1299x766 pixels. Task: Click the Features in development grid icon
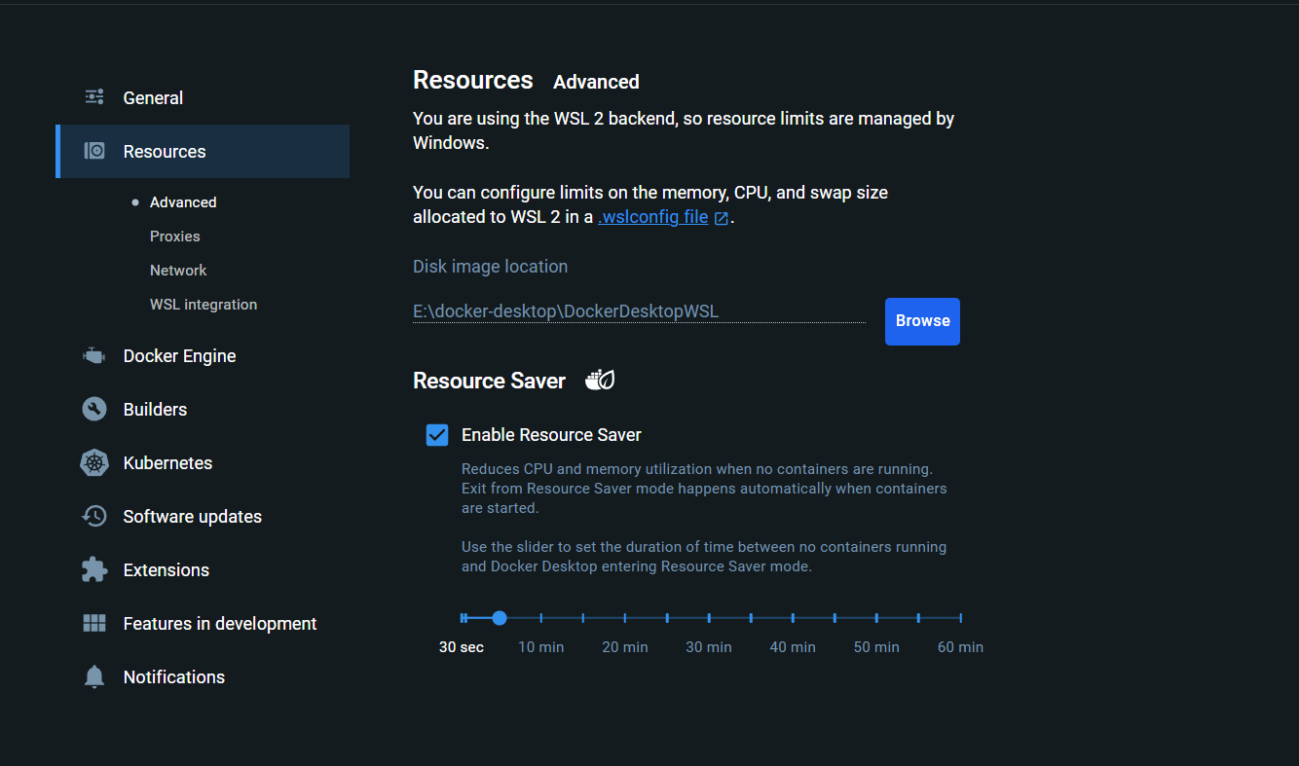click(x=94, y=623)
